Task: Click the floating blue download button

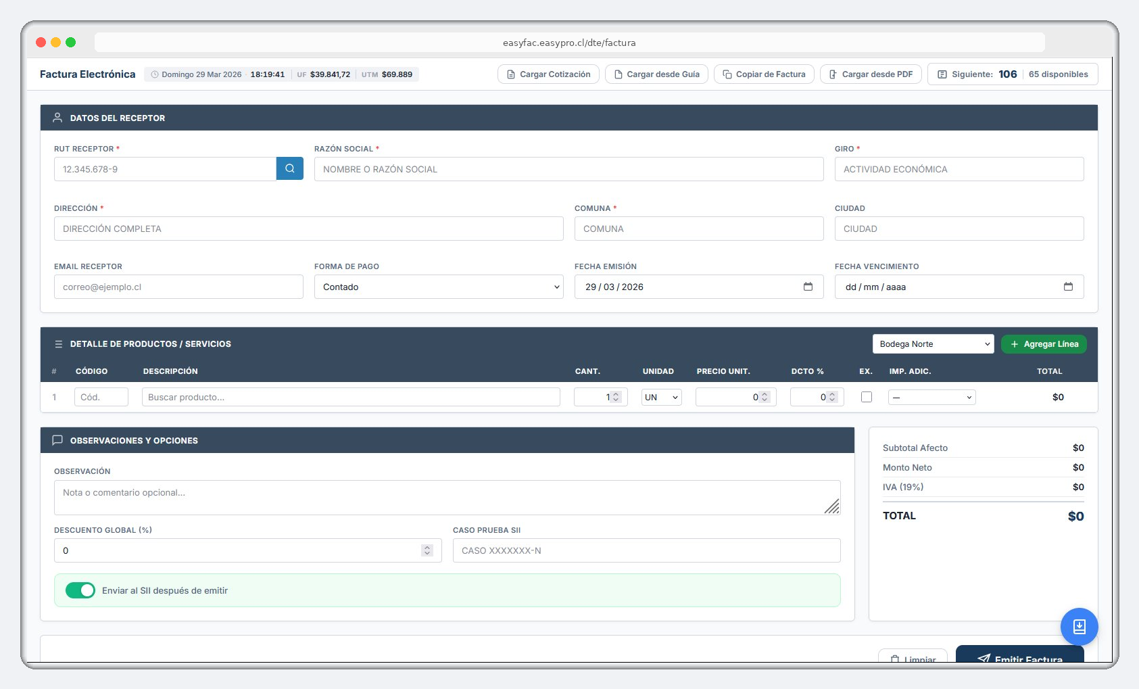Action: (1080, 627)
